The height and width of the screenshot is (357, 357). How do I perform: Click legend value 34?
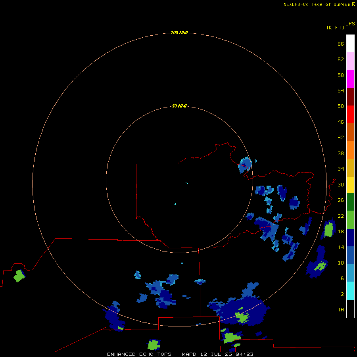(x=341, y=169)
